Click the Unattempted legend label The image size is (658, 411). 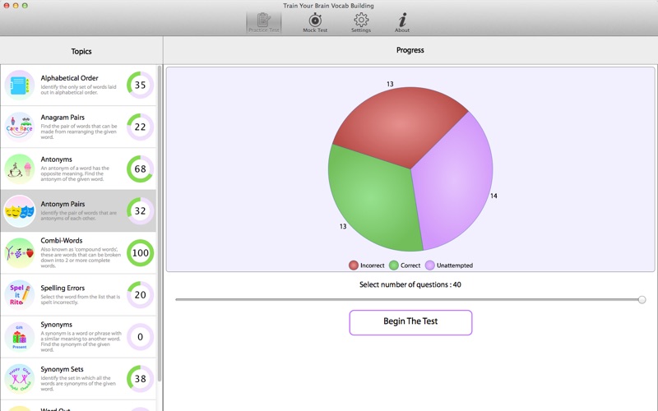pyautogui.click(x=455, y=266)
